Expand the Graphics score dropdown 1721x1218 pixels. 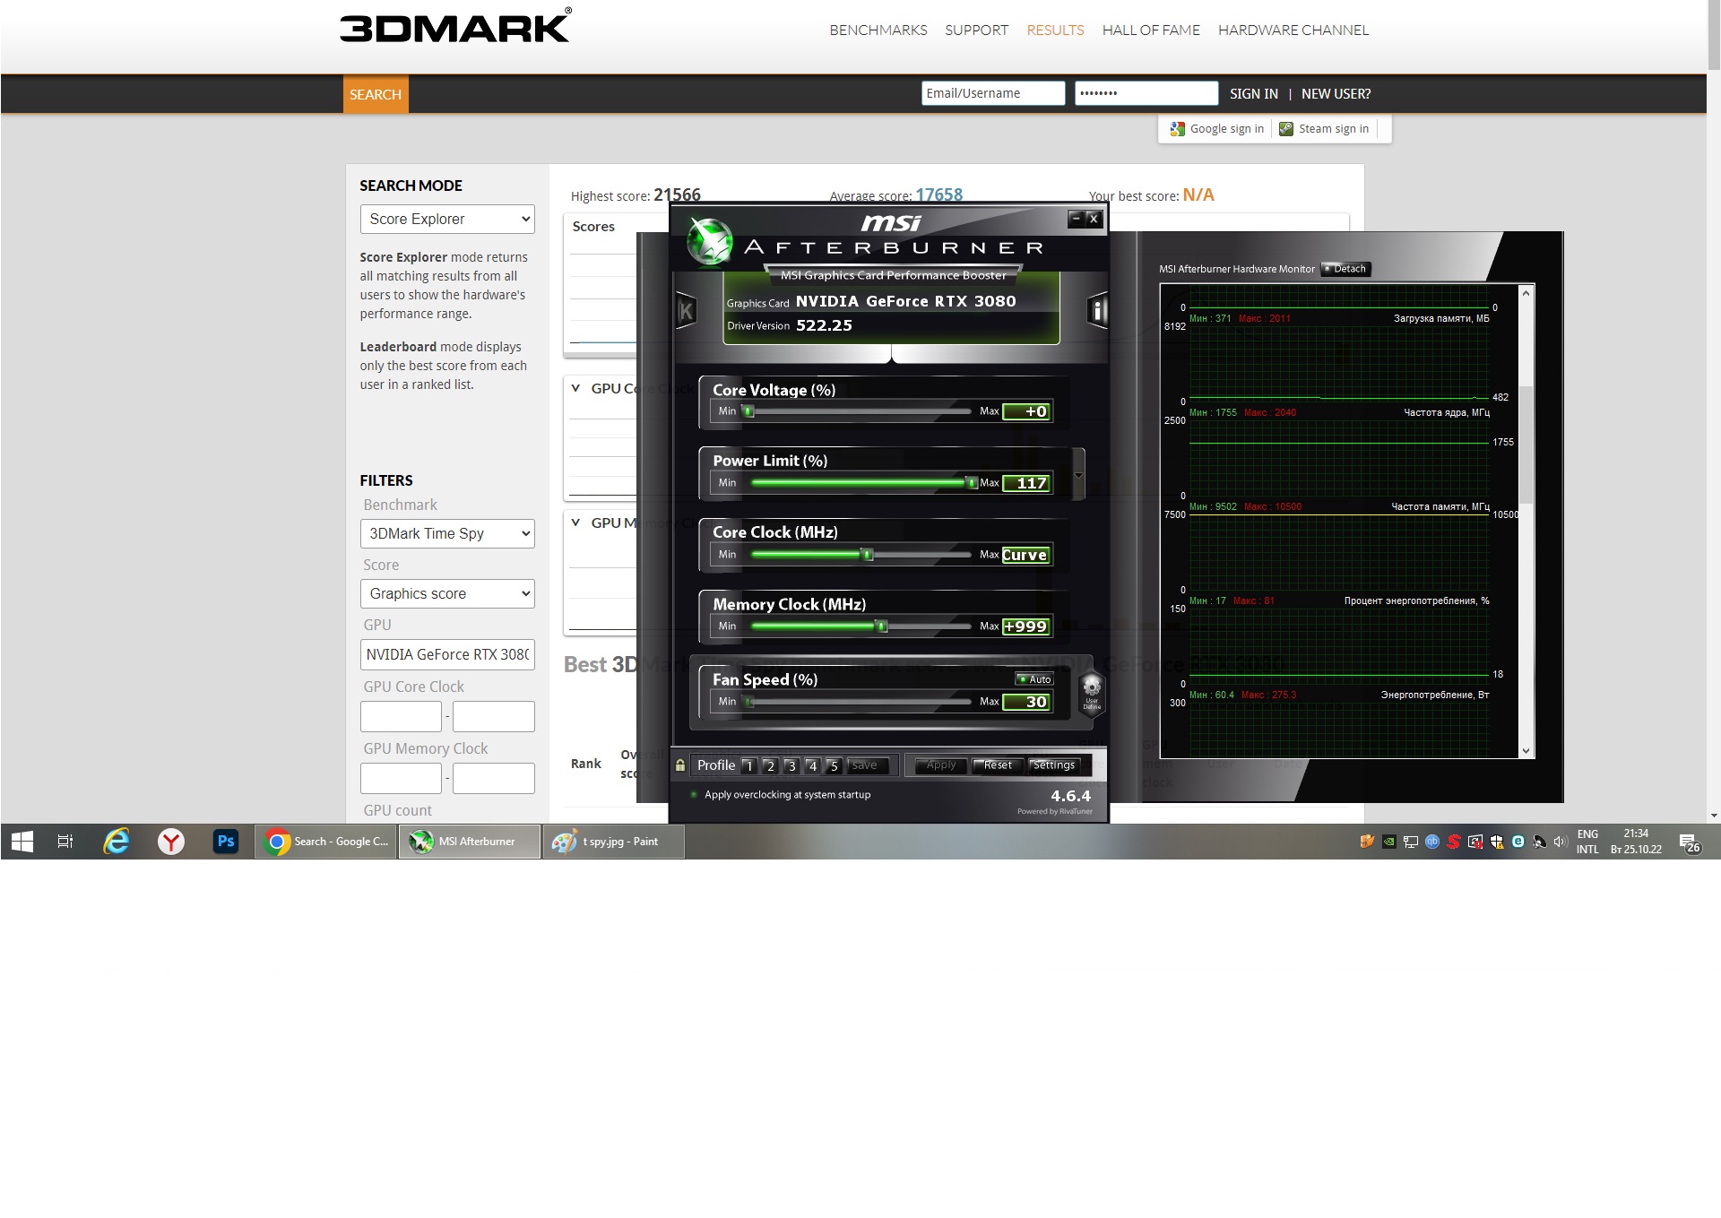447,594
